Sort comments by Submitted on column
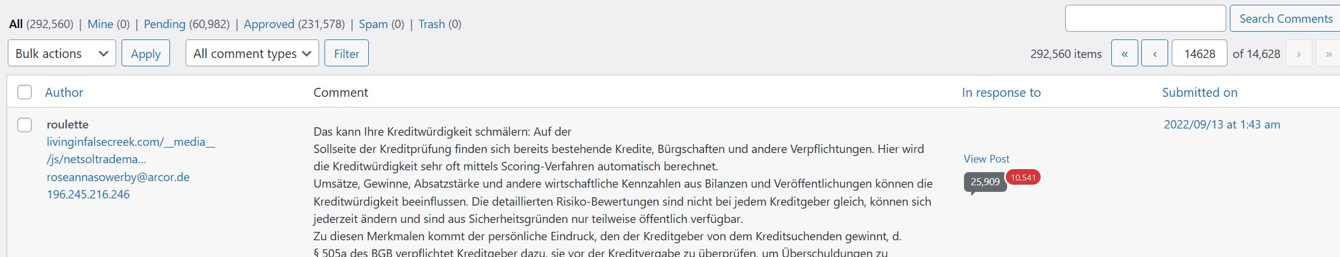 click(x=1199, y=93)
